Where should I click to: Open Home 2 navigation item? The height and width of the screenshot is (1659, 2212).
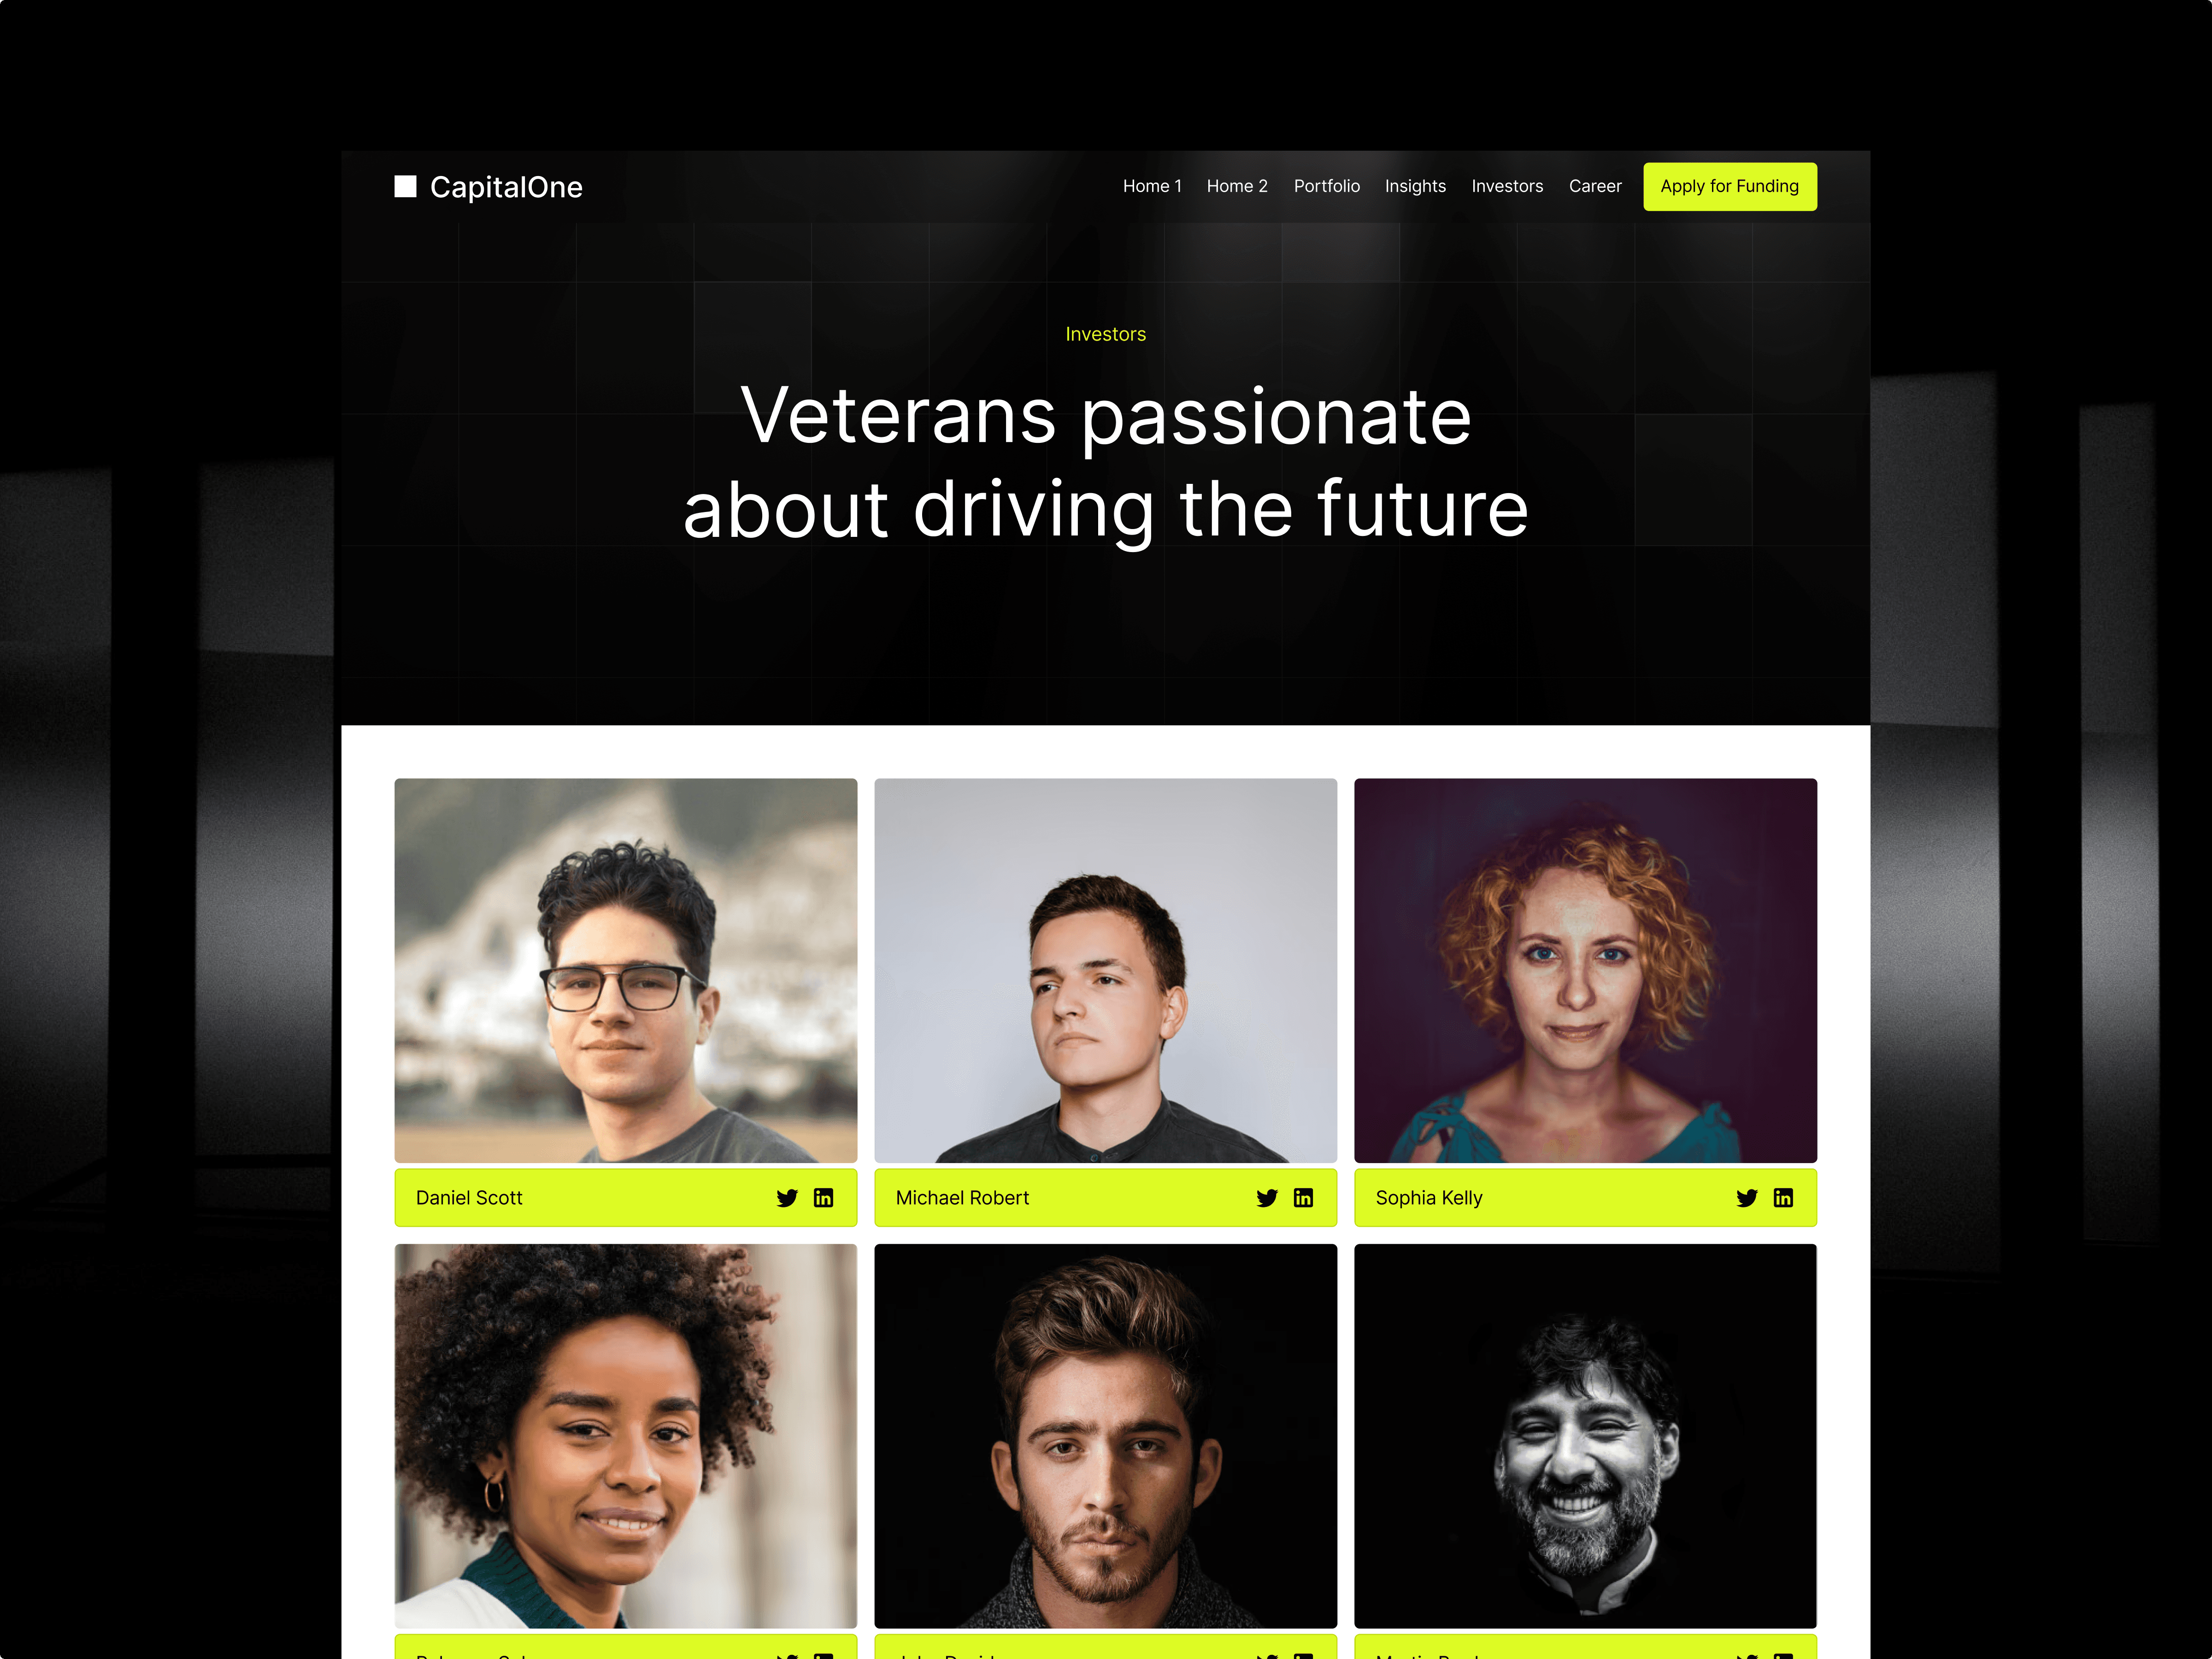tap(1237, 186)
